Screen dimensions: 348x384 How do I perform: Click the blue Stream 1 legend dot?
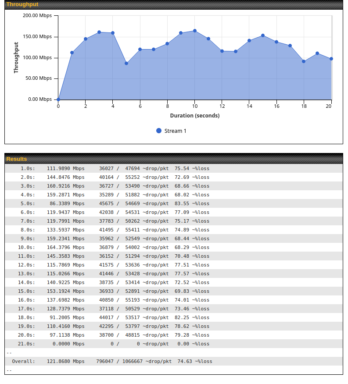[x=159, y=131]
